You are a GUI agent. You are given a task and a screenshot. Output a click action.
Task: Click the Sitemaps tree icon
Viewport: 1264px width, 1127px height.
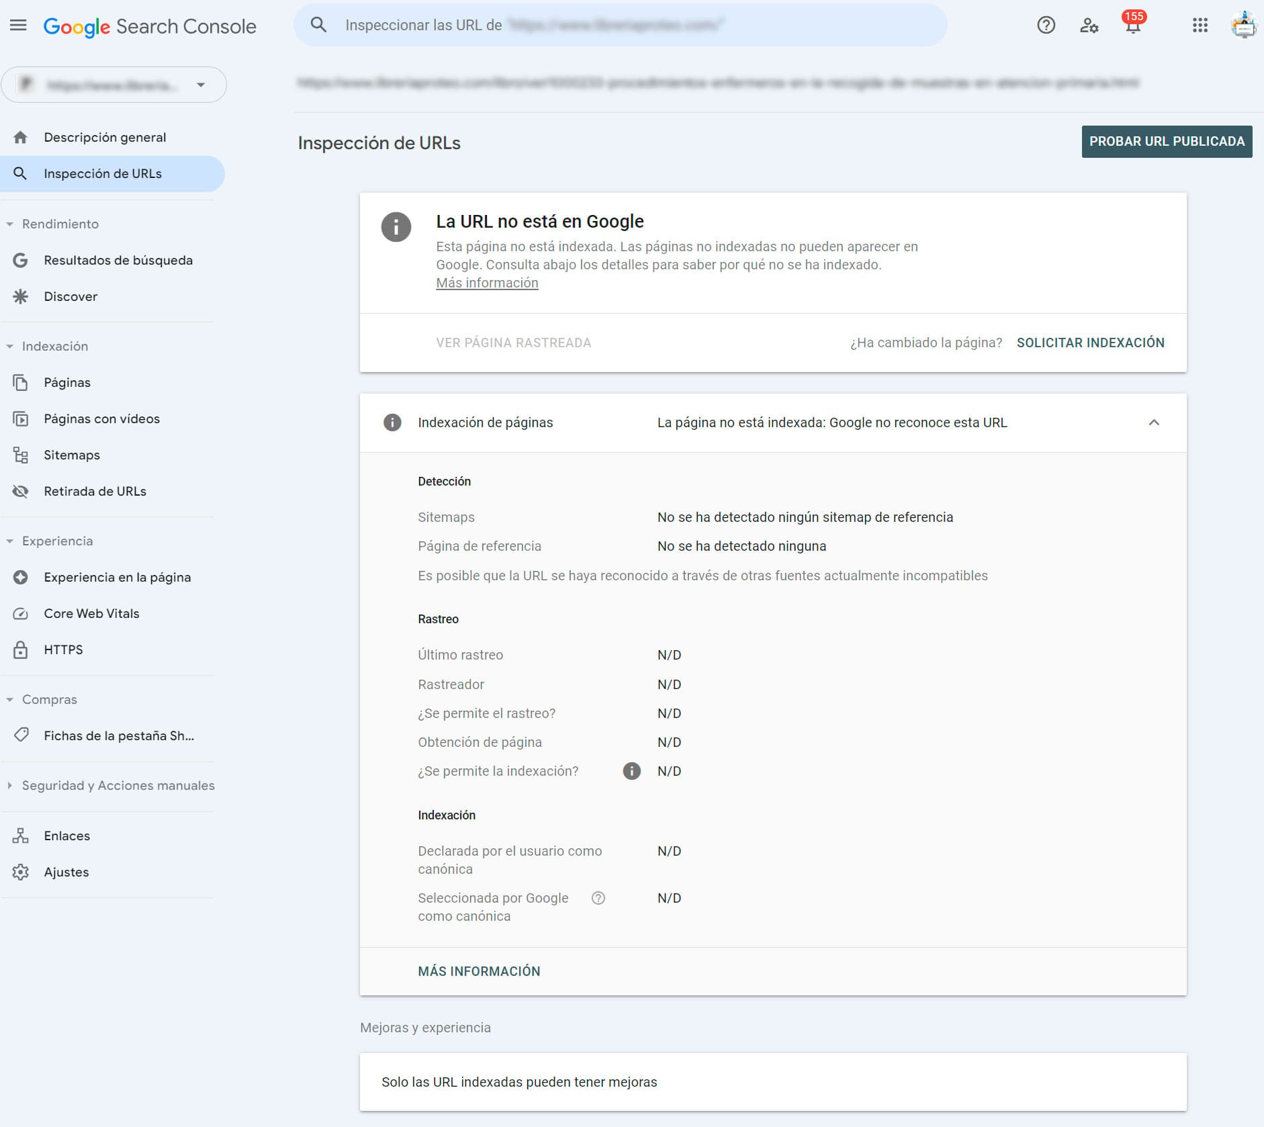point(21,455)
